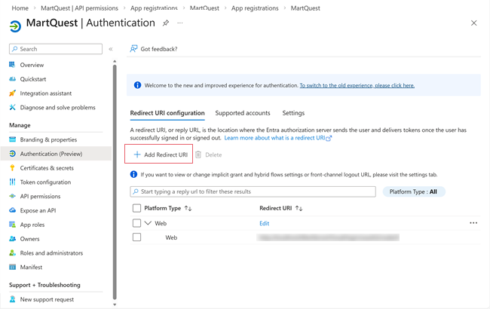Click the Token configuration bars icon

pos(12,182)
